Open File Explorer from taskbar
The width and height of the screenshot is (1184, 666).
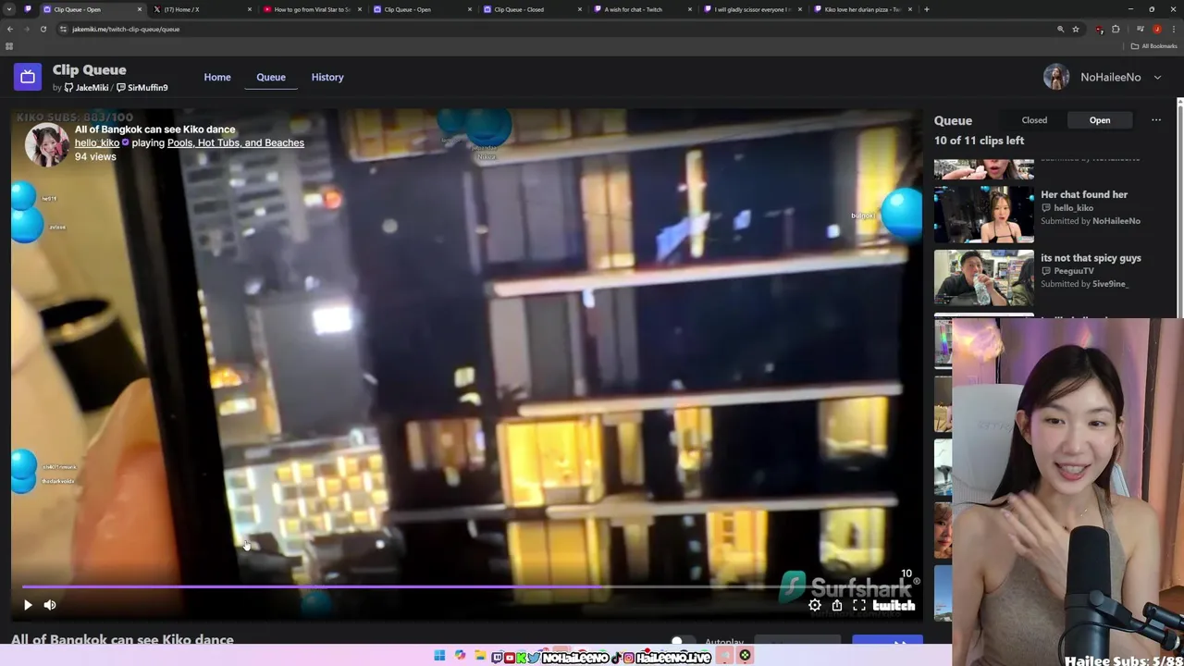[x=480, y=656]
